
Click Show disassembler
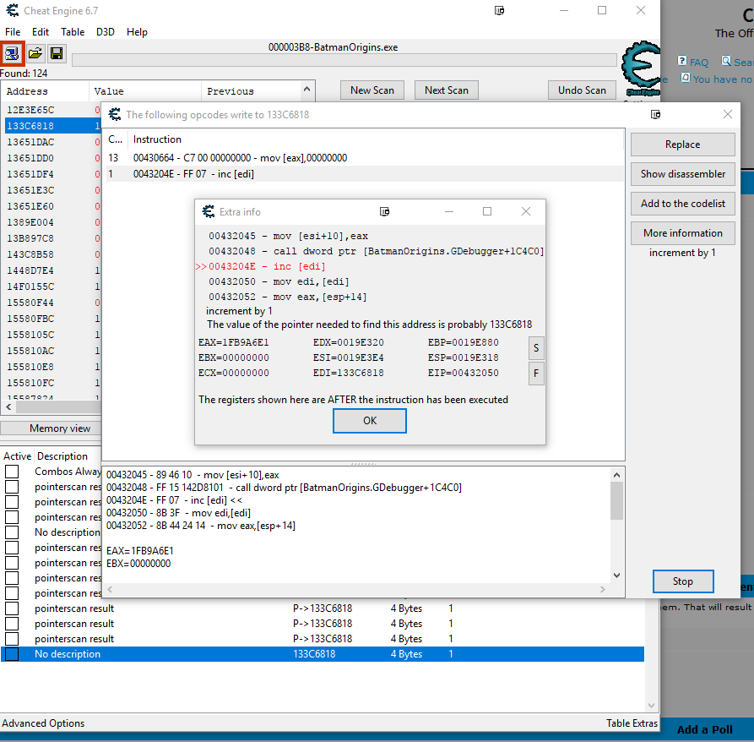683,174
